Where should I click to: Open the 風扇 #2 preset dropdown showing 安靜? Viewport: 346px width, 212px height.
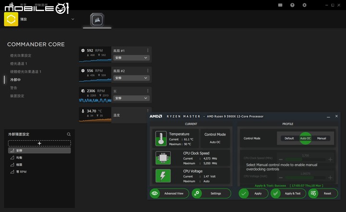[x=131, y=78]
